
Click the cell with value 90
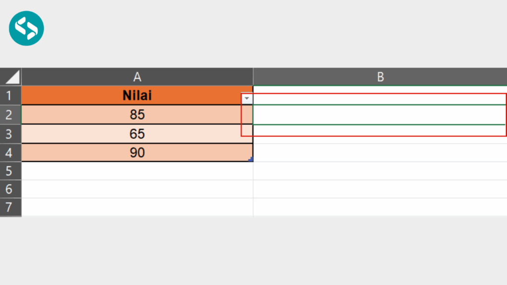click(x=137, y=153)
